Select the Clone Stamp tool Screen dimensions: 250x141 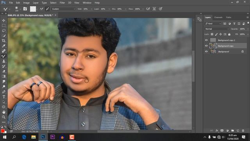(4, 61)
